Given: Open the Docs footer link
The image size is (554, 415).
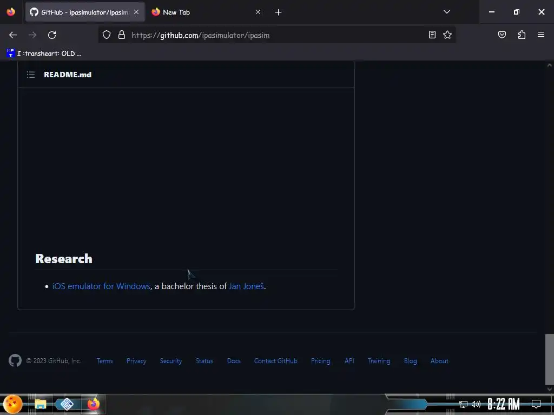Looking at the screenshot, I should click(234, 360).
